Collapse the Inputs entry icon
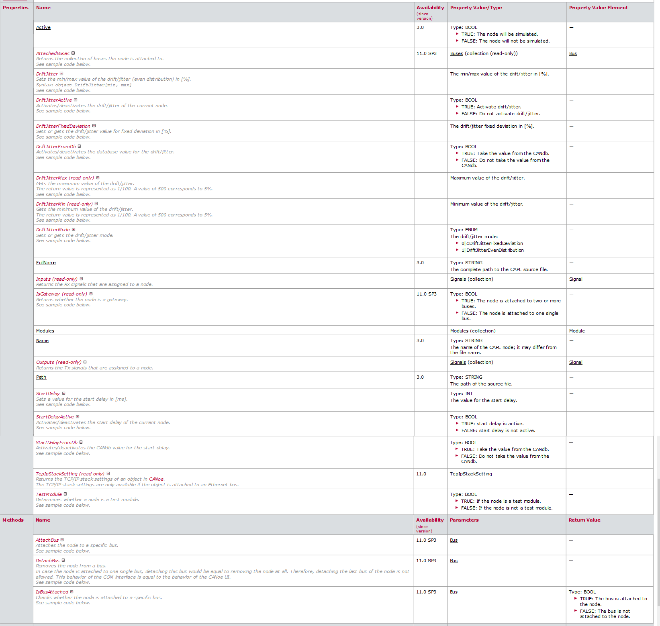Screen dimensions: 660x626 81,279
